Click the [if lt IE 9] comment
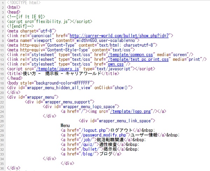 coord(26,17)
